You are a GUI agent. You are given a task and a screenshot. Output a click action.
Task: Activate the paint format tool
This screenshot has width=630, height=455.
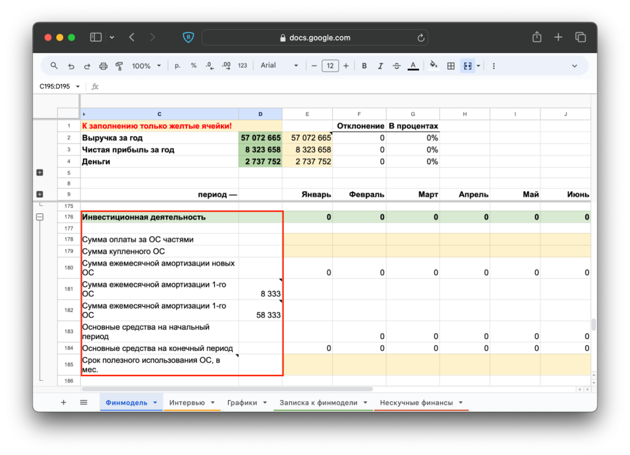[x=119, y=66]
